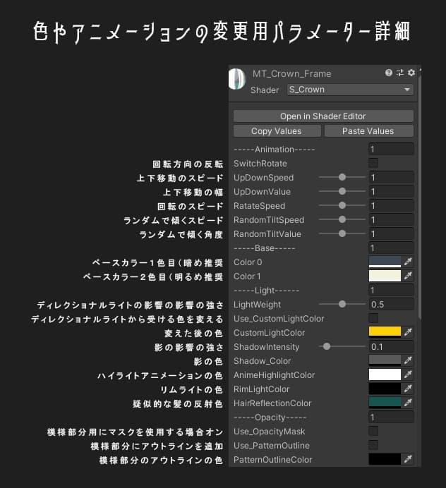Click the ShadowIntensity slider handle
This screenshot has width=446, height=488.
tap(327, 346)
